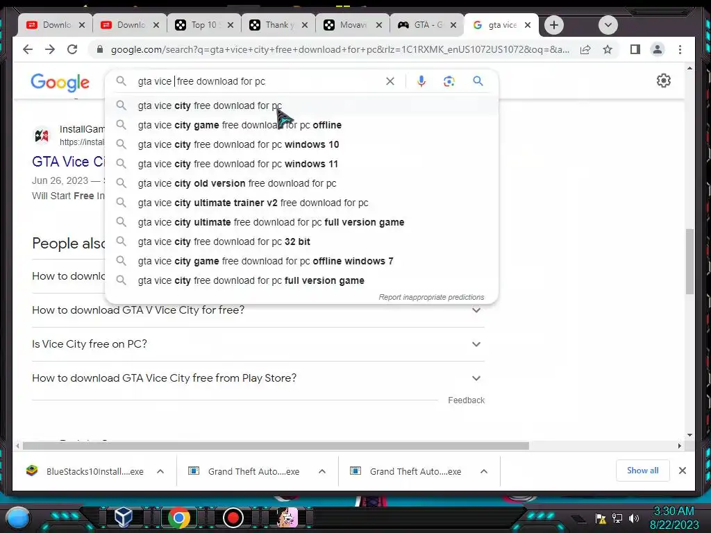
Task: Expand 'How to download GTA V Vice City for free?'
Action: point(258,310)
